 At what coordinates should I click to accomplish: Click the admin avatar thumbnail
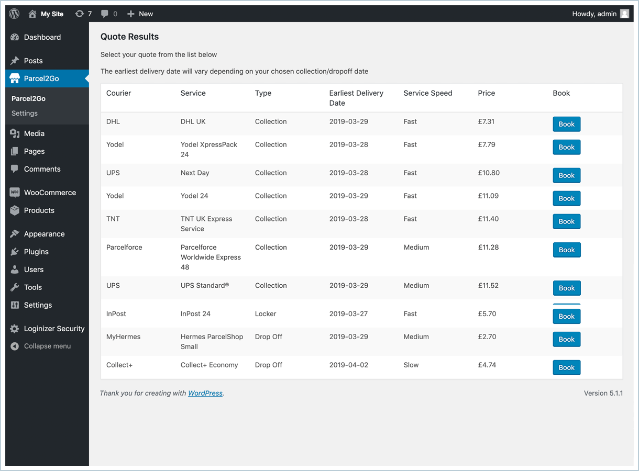coord(624,14)
